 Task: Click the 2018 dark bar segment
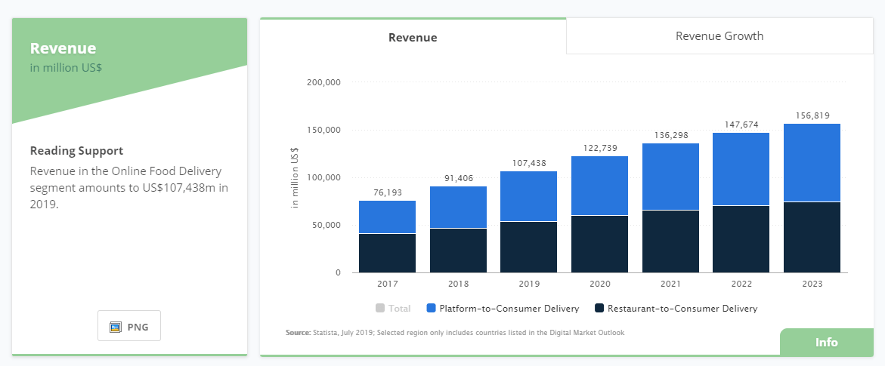click(x=458, y=251)
